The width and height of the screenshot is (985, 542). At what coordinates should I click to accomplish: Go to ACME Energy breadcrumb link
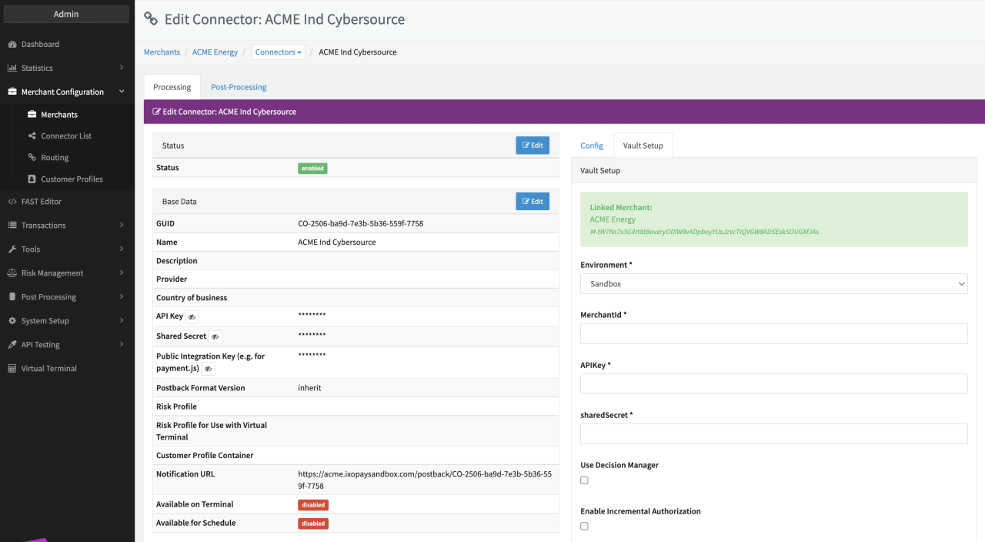[215, 52]
